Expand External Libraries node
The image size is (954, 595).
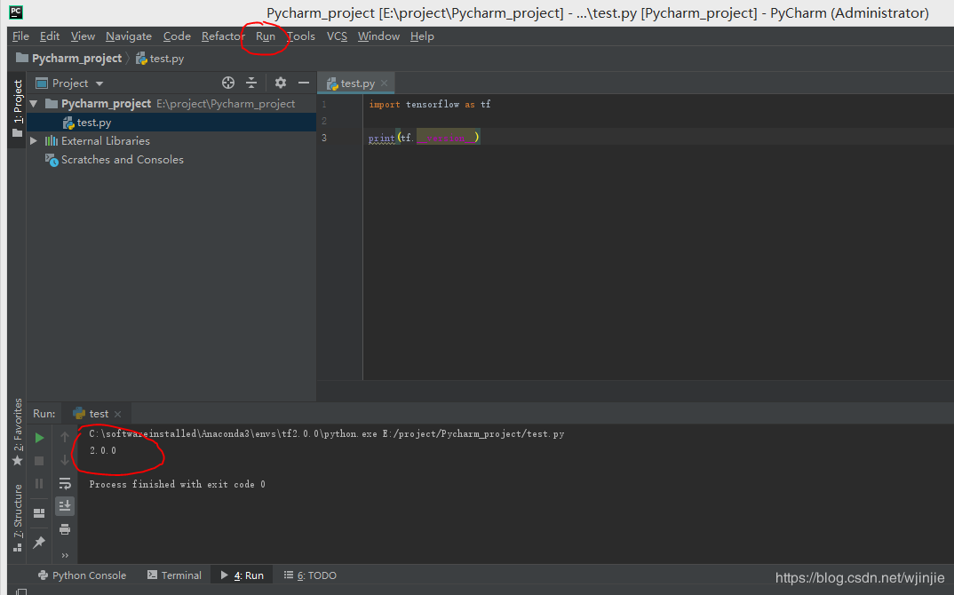(x=34, y=140)
